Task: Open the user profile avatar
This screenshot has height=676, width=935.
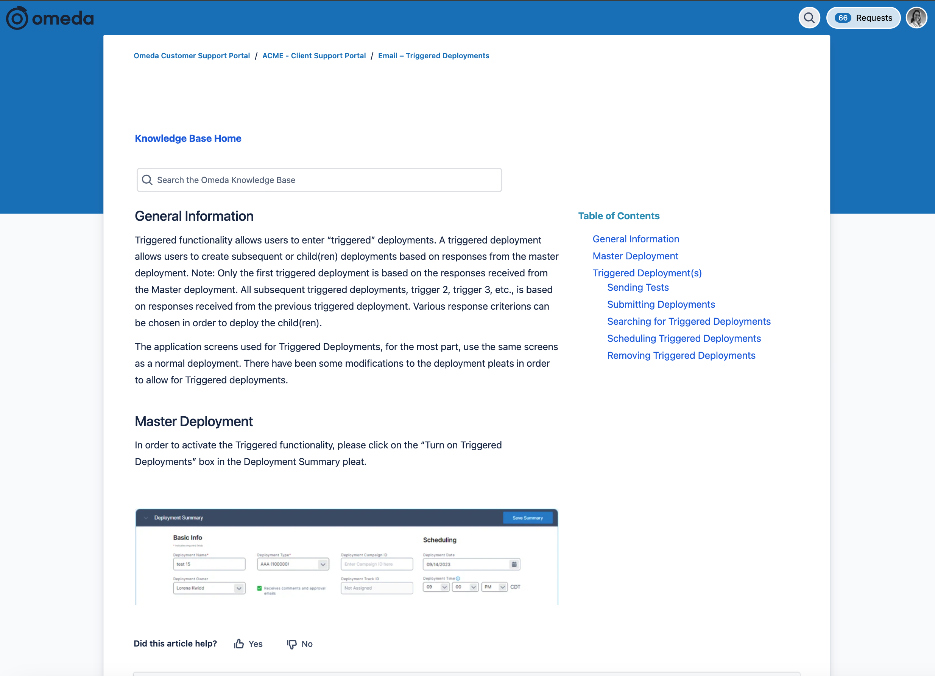Action: click(x=916, y=18)
